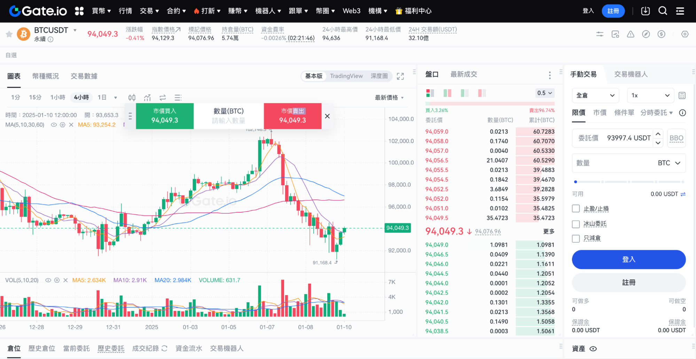The width and height of the screenshot is (696, 359).
Task: Click the risk warning triangle icon
Action: click(631, 34)
